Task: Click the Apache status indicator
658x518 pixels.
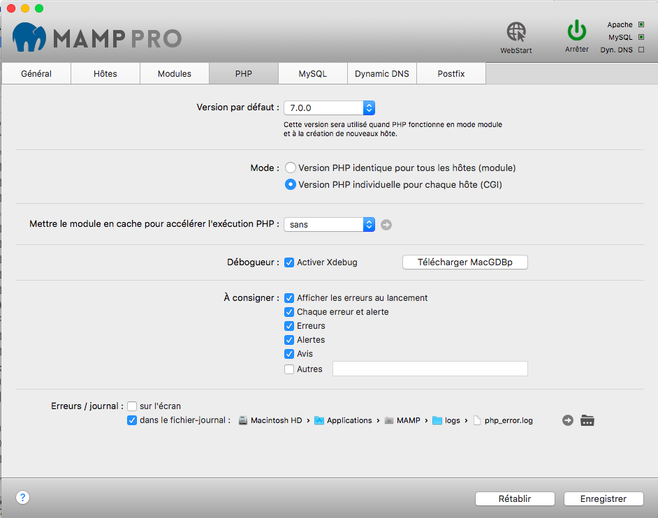Action: coord(641,25)
